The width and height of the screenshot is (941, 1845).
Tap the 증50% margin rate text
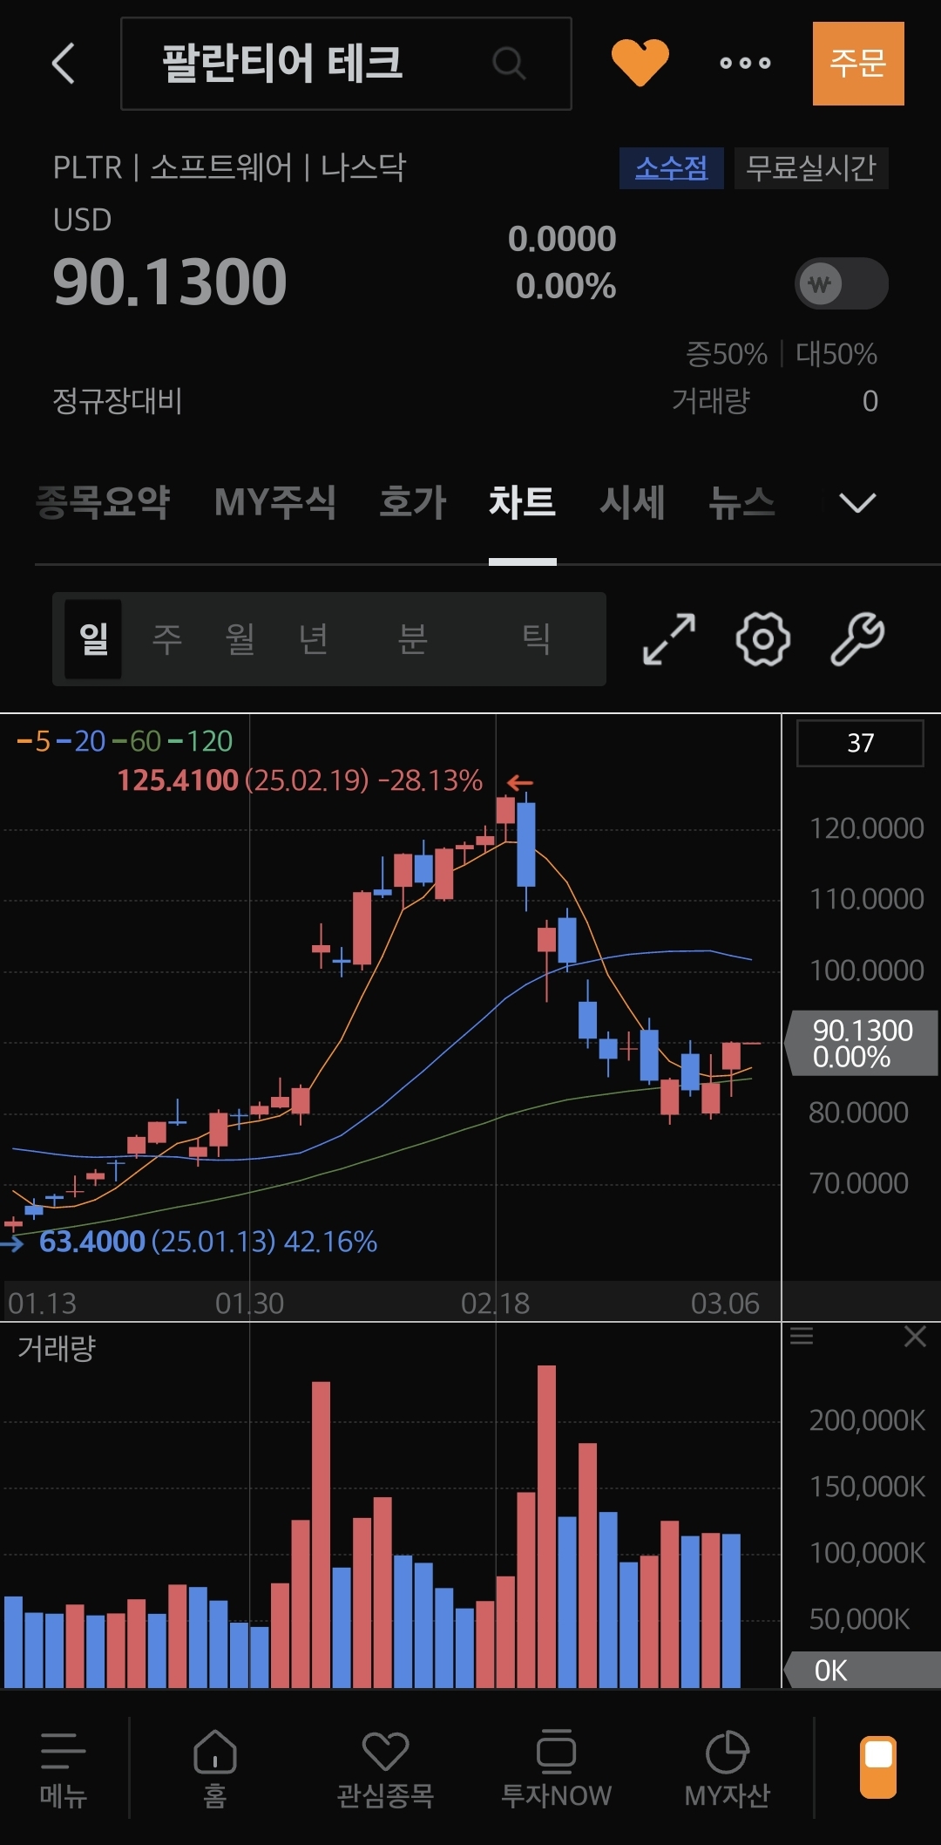click(727, 354)
